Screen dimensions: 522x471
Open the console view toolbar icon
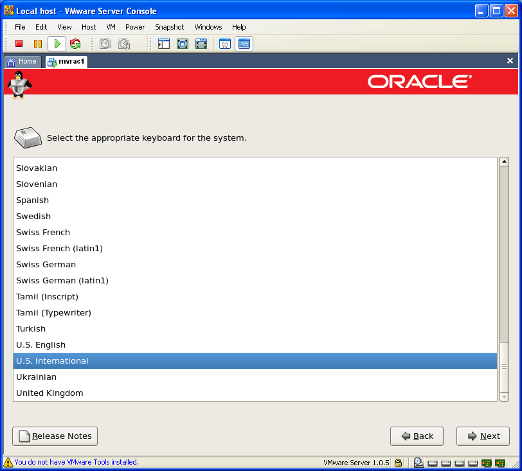[x=244, y=44]
